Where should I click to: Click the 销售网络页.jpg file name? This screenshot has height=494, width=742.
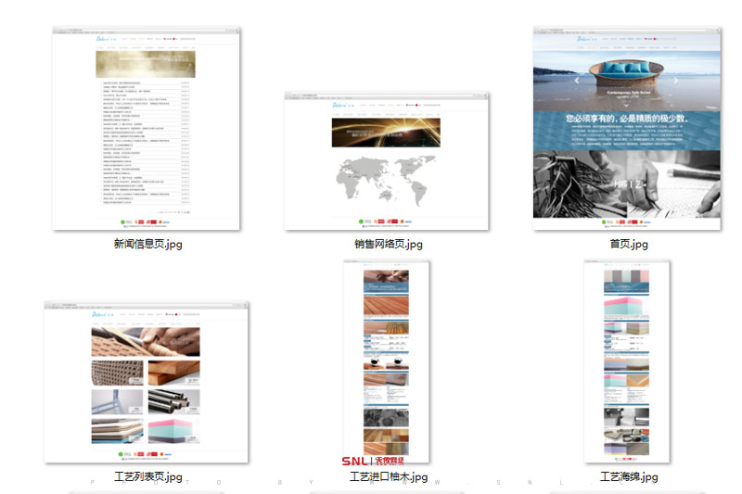click(388, 244)
